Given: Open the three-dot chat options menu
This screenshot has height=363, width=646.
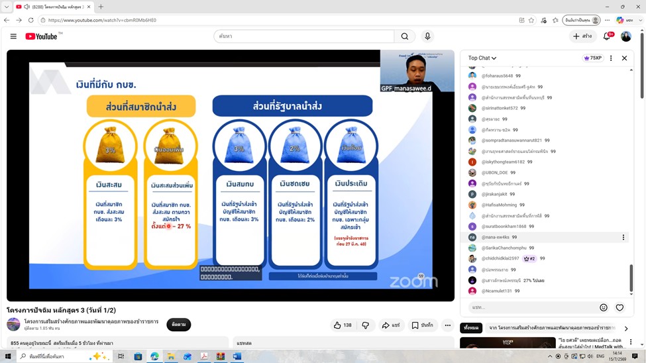Looking at the screenshot, I should point(611,58).
